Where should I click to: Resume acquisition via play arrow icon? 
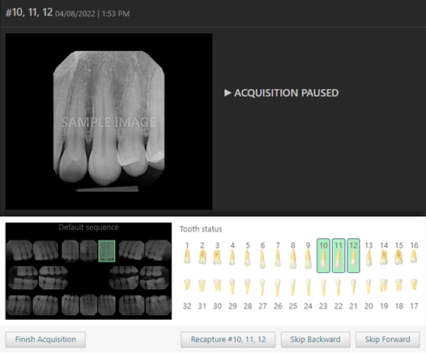228,93
